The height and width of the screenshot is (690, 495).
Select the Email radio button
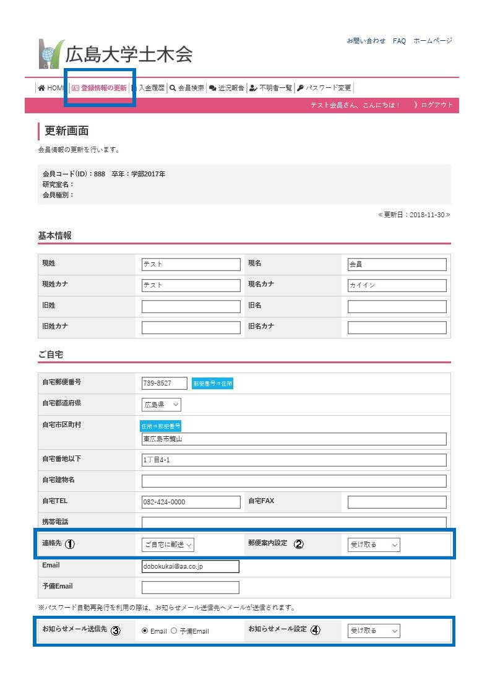145,631
